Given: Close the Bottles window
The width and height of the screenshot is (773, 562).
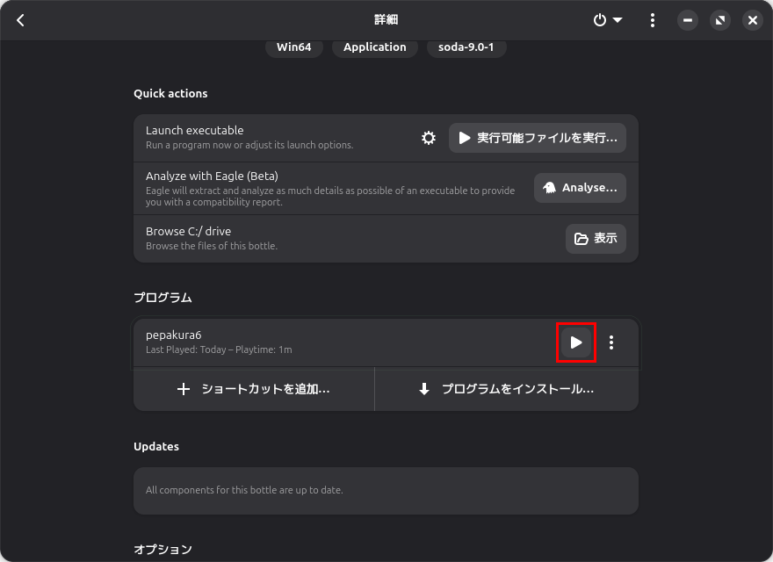Looking at the screenshot, I should pos(752,20).
